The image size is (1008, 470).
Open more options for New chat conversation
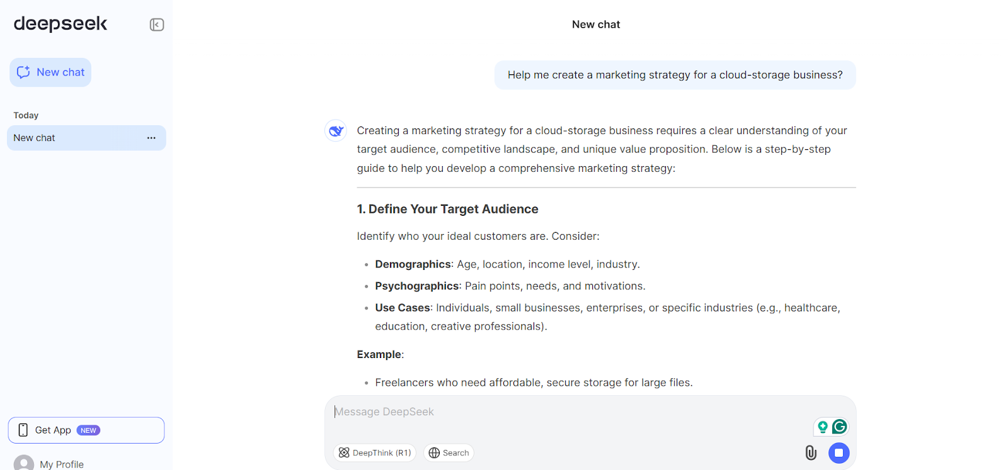click(x=151, y=138)
